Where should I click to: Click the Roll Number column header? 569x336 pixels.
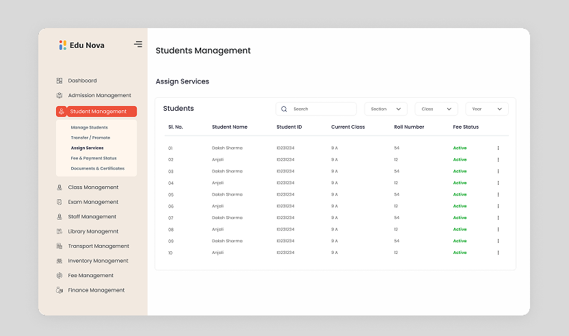(409, 127)
